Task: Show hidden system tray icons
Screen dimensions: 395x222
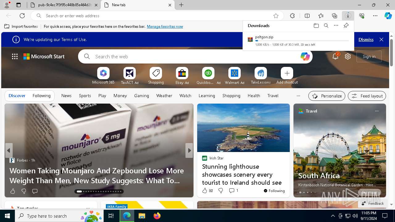Action: click(x=333, y=216)
